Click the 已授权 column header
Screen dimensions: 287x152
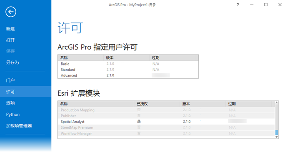click(x=142, y=104)
